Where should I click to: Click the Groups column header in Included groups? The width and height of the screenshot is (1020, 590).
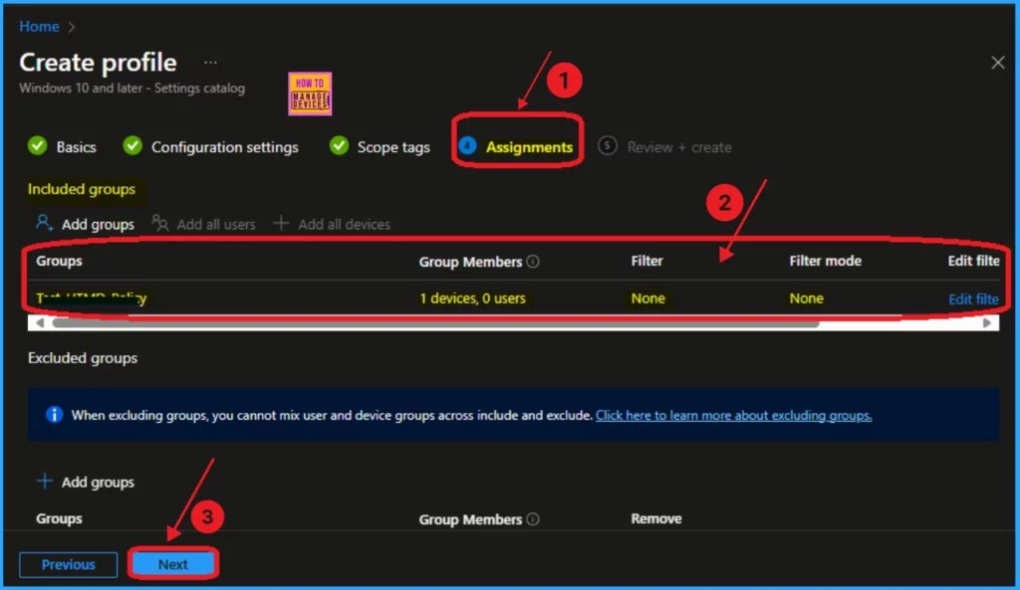coord(59,261)
